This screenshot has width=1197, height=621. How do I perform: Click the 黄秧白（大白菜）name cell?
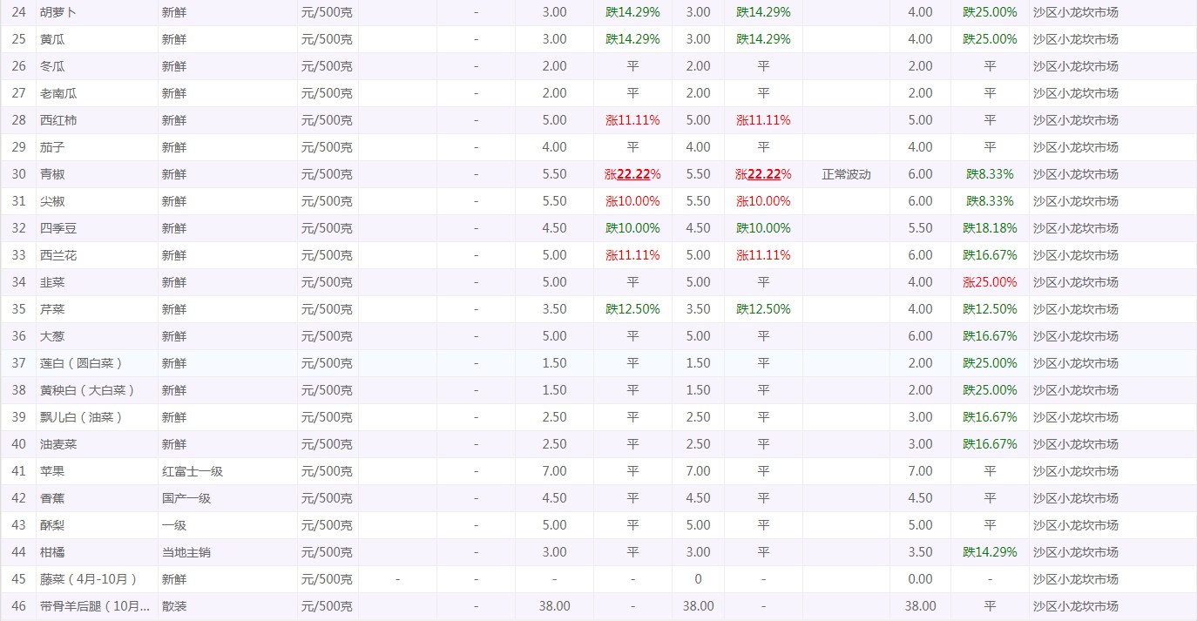point(88,390)
